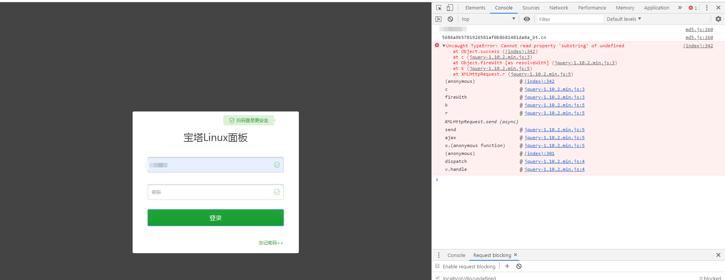Show the console sidebar panel icon

(x=438, y=19)
